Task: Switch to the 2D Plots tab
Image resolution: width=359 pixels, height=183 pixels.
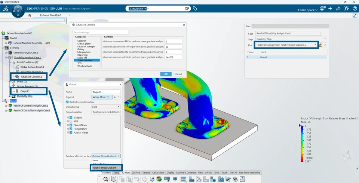Action: [x=136, y=173]
